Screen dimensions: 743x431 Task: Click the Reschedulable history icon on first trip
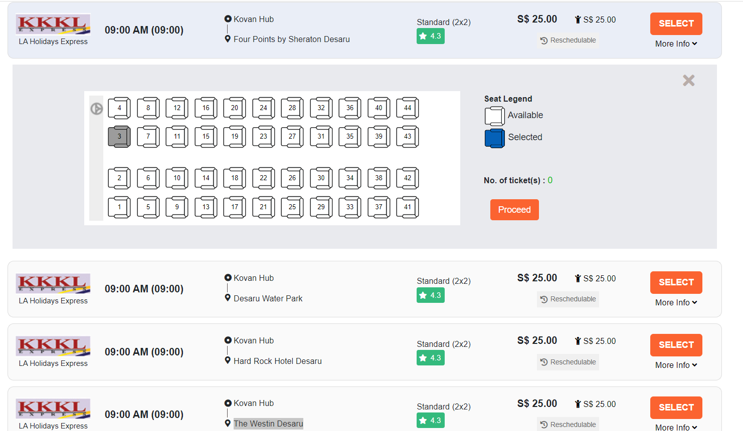coord(545,40)
